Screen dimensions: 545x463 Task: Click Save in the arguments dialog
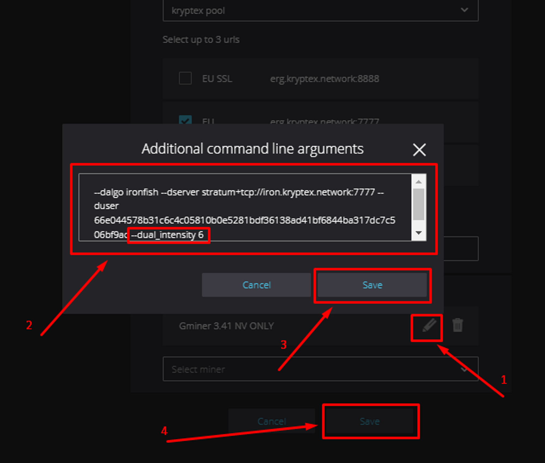click(372, 285)
